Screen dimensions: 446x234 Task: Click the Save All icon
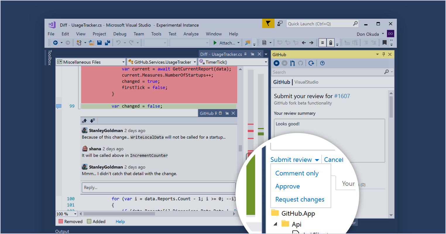click(107, 43)
